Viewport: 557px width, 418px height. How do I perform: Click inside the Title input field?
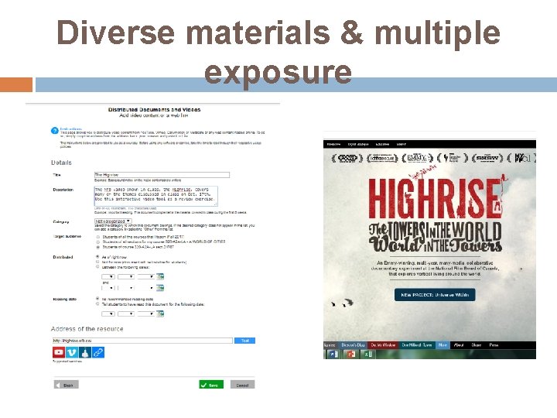(162, 174)
